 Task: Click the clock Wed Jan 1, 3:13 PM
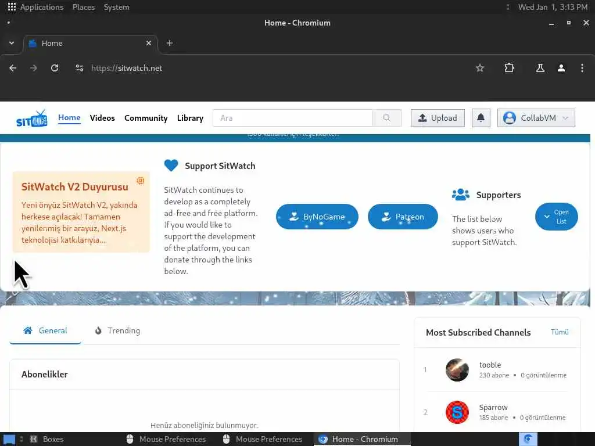click(553, 7)
